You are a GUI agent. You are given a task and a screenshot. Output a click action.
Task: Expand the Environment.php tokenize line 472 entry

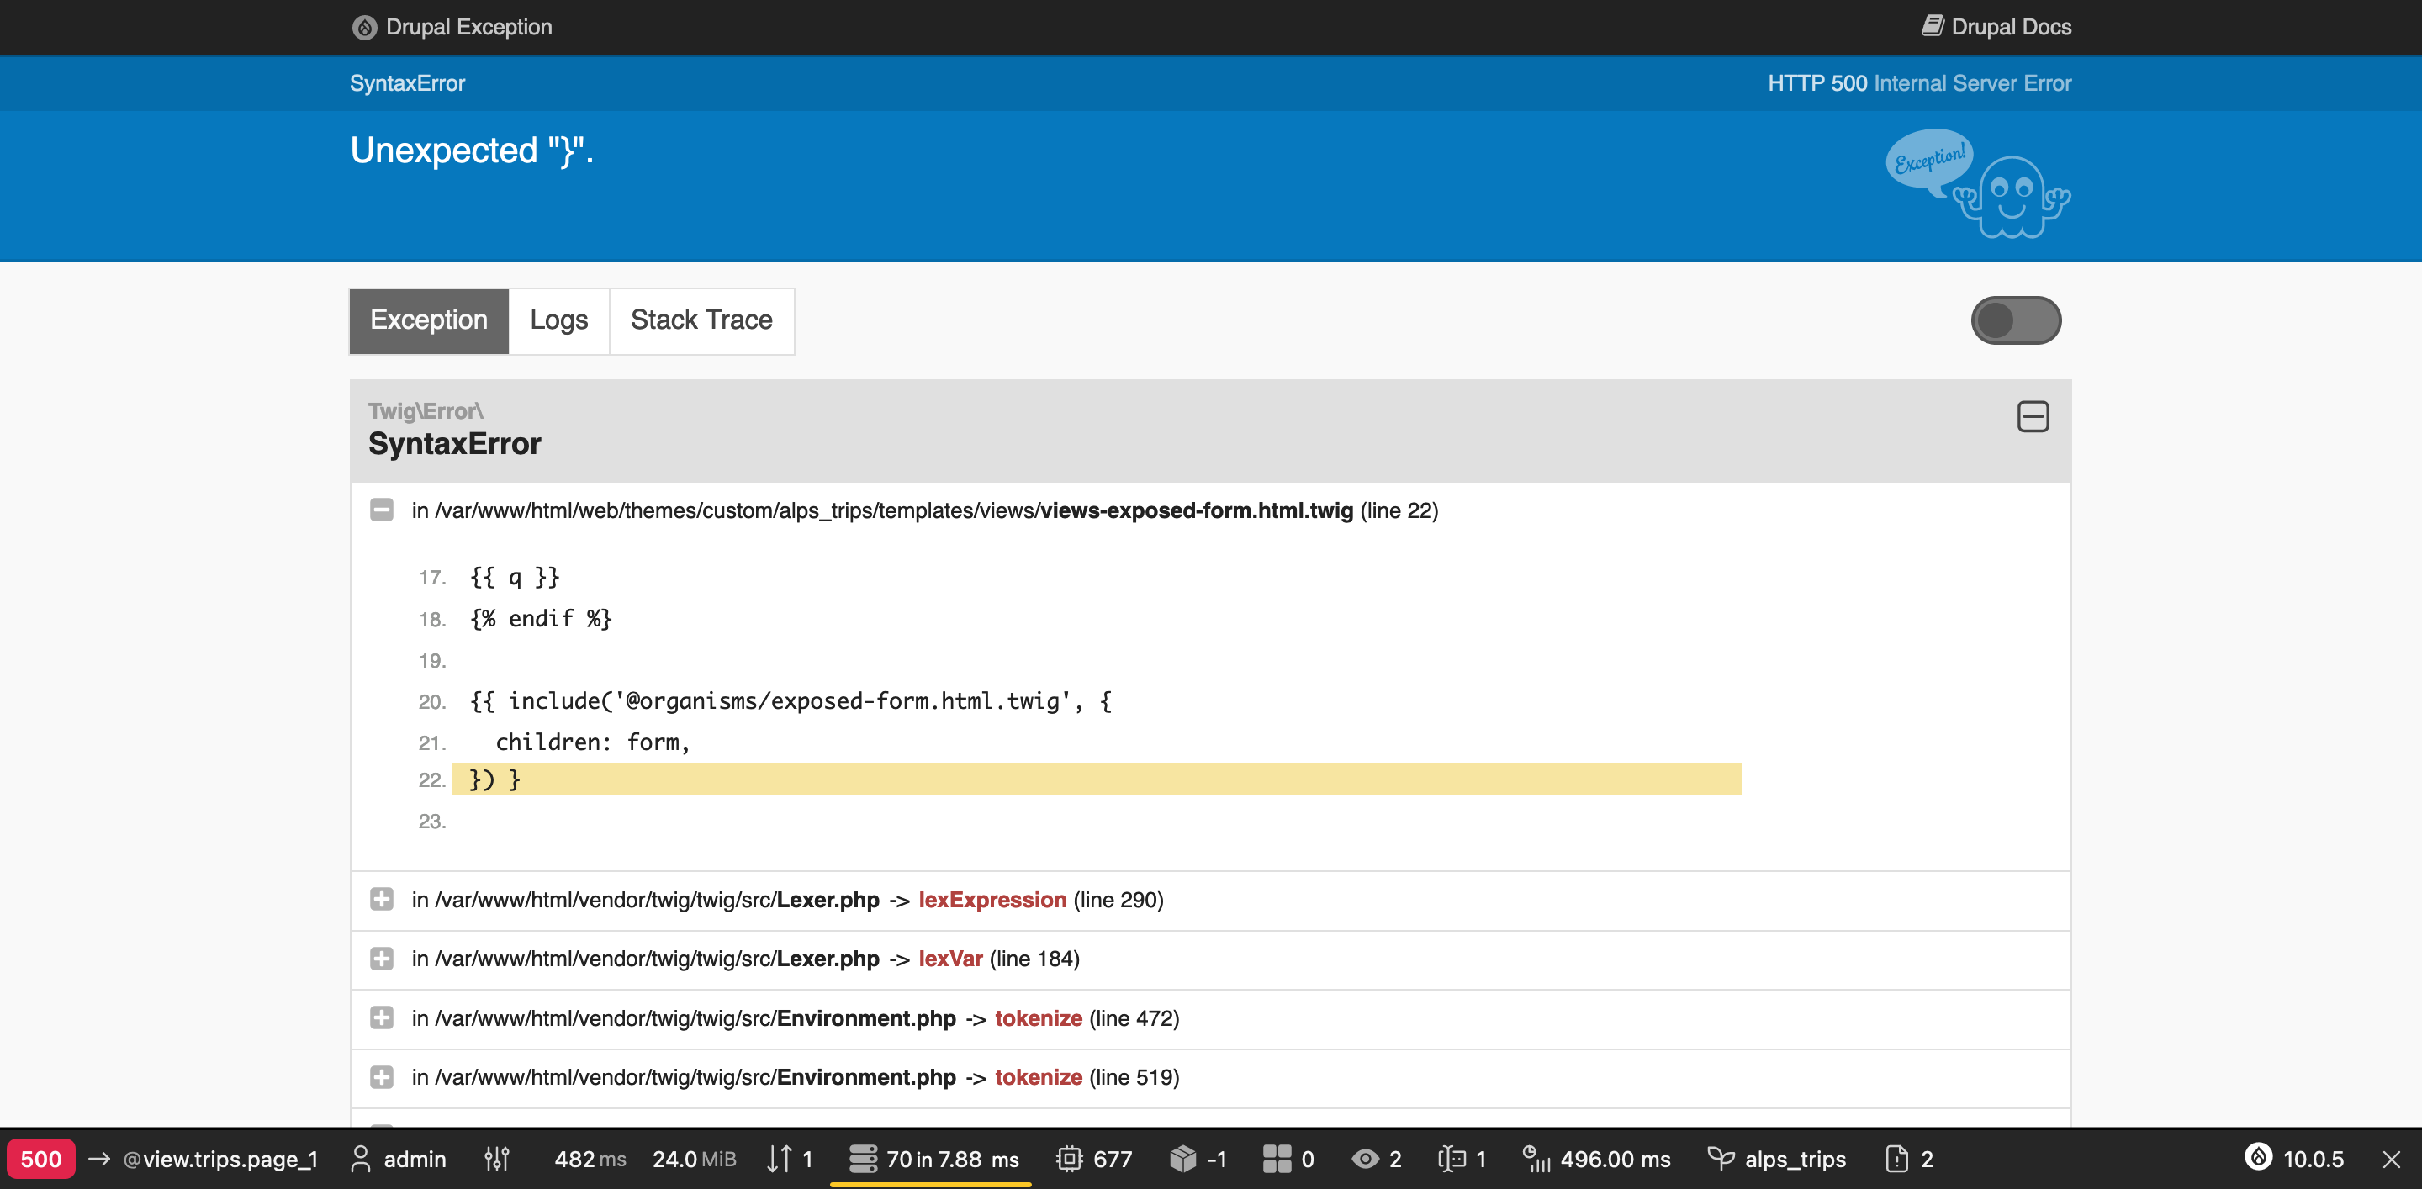[x=381, y=1018]
